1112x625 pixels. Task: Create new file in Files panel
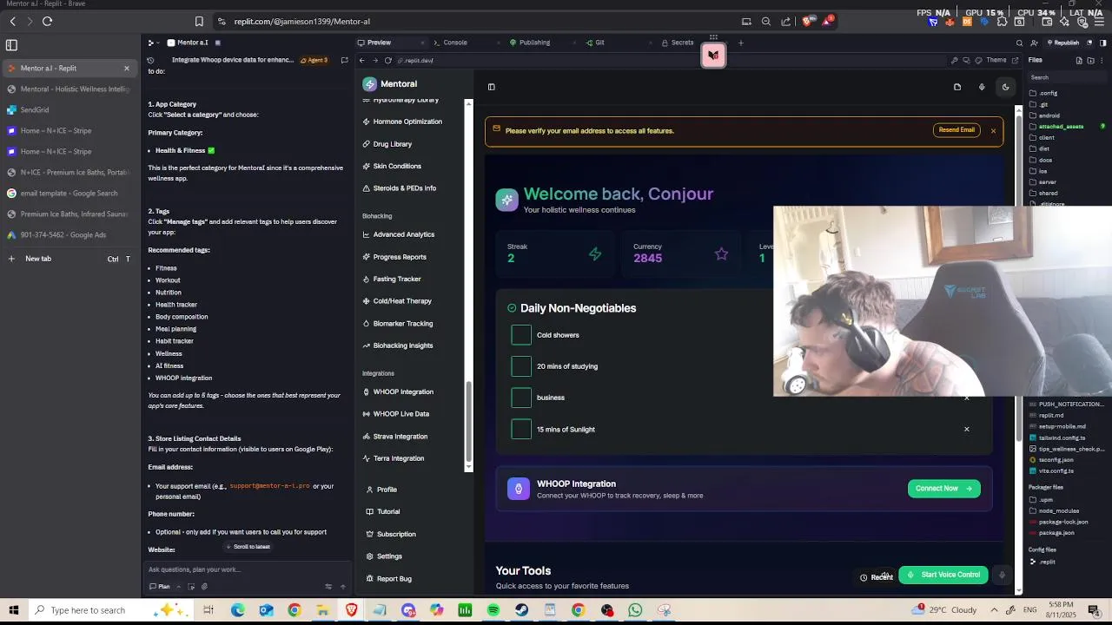tap(1079, 61)
